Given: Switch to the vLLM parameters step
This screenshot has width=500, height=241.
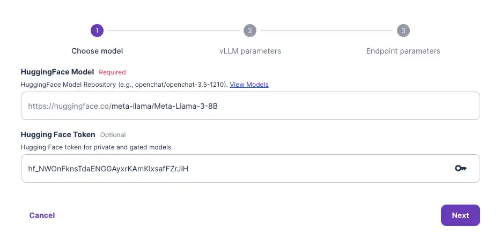Looking at the screenshot, I should (x=250, y=51).
